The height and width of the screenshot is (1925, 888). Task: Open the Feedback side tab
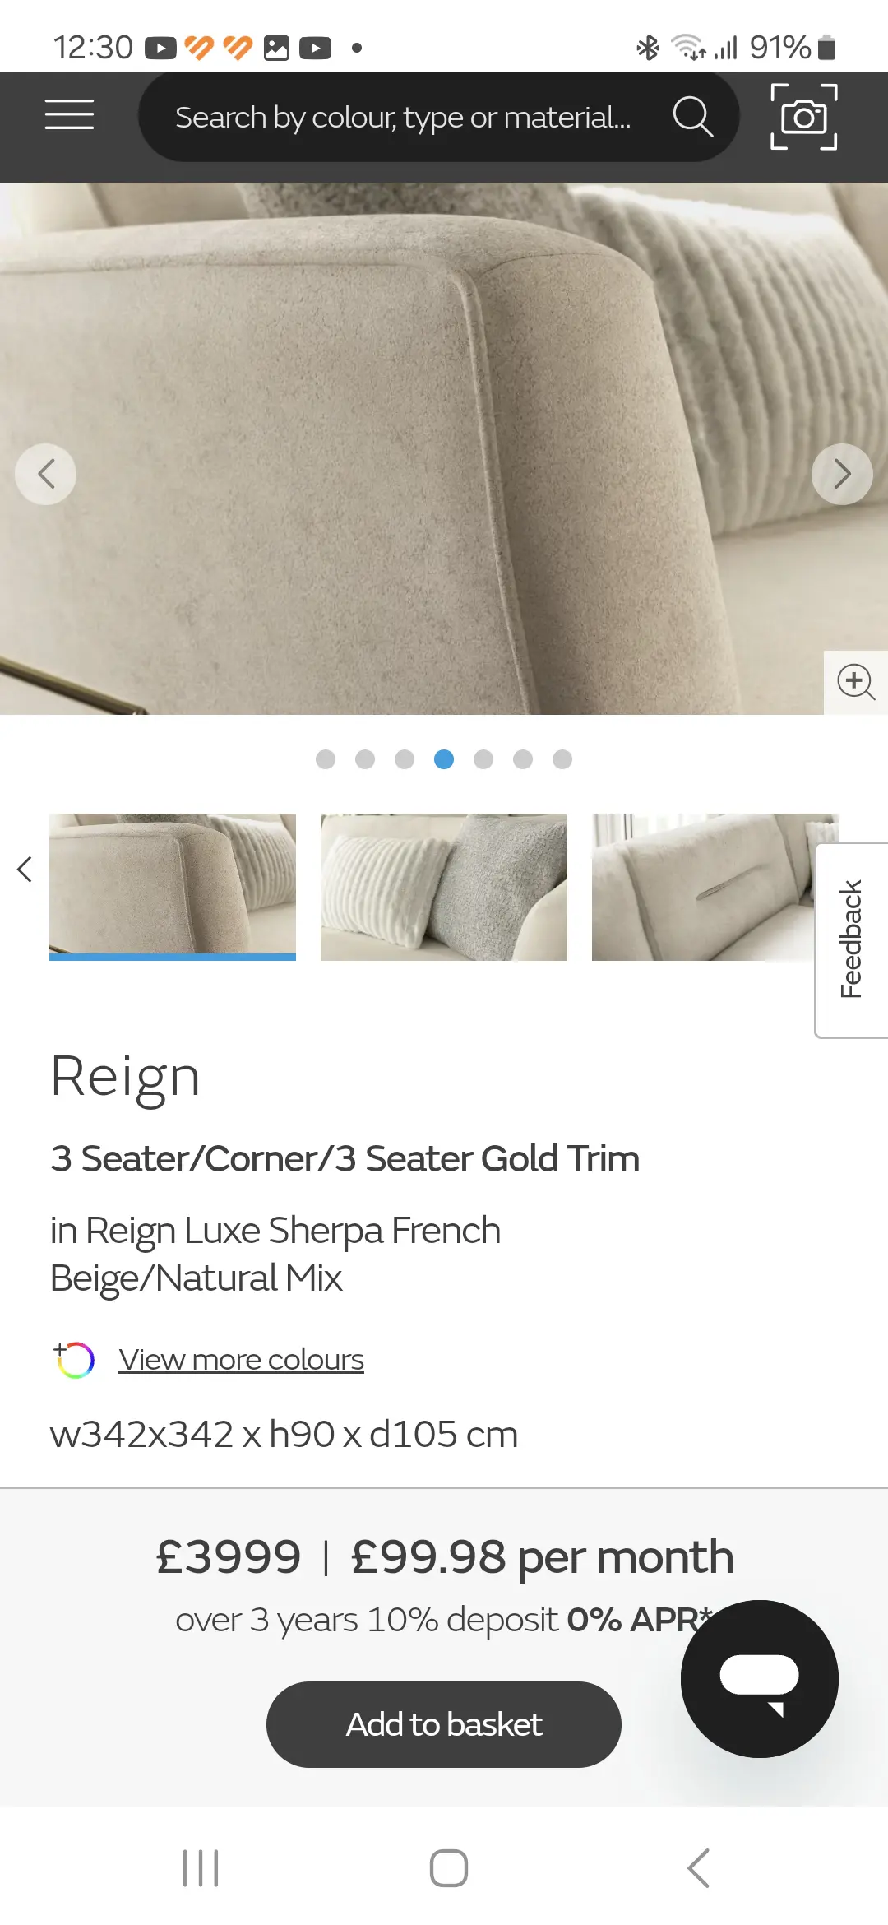click(x=851, y=939)
